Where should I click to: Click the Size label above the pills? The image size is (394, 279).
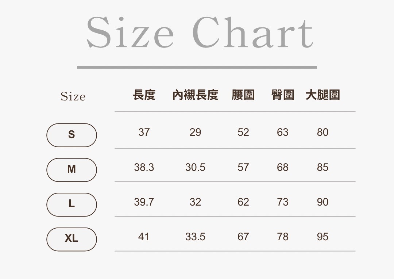tap(73, 97)
